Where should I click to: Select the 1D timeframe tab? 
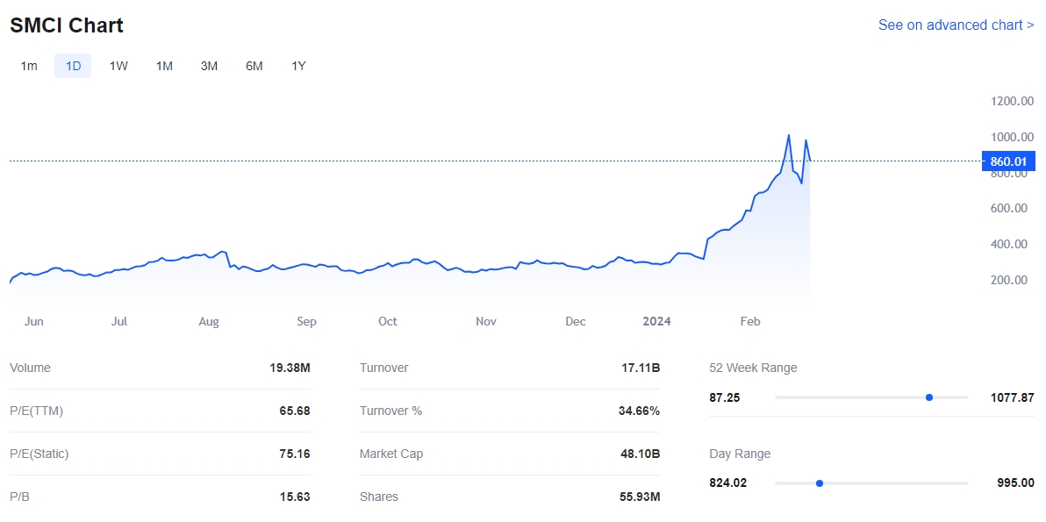coord(73,66)
